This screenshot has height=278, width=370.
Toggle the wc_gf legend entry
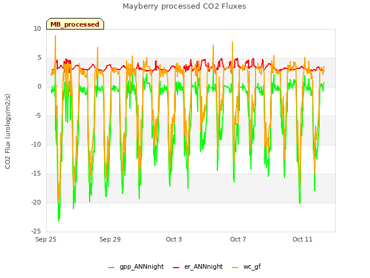click(246, 266)
